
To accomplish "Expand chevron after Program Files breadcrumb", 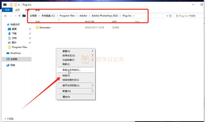I will click(x=77, y=16).
